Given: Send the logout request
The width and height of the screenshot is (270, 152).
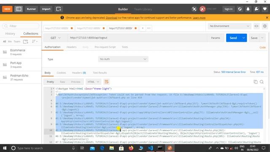Looking at the screenshot, I should click(233, 38).
